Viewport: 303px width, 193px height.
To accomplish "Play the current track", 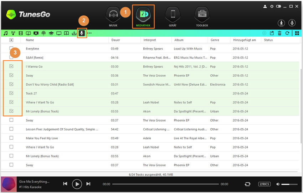I will 77,184.
